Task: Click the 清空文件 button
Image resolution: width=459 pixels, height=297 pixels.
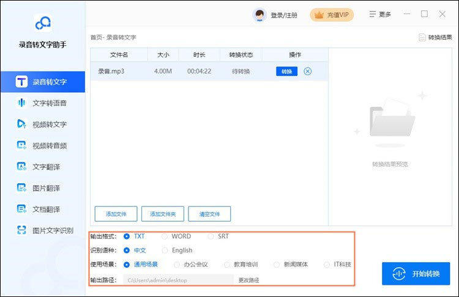Action: point(209,214)
